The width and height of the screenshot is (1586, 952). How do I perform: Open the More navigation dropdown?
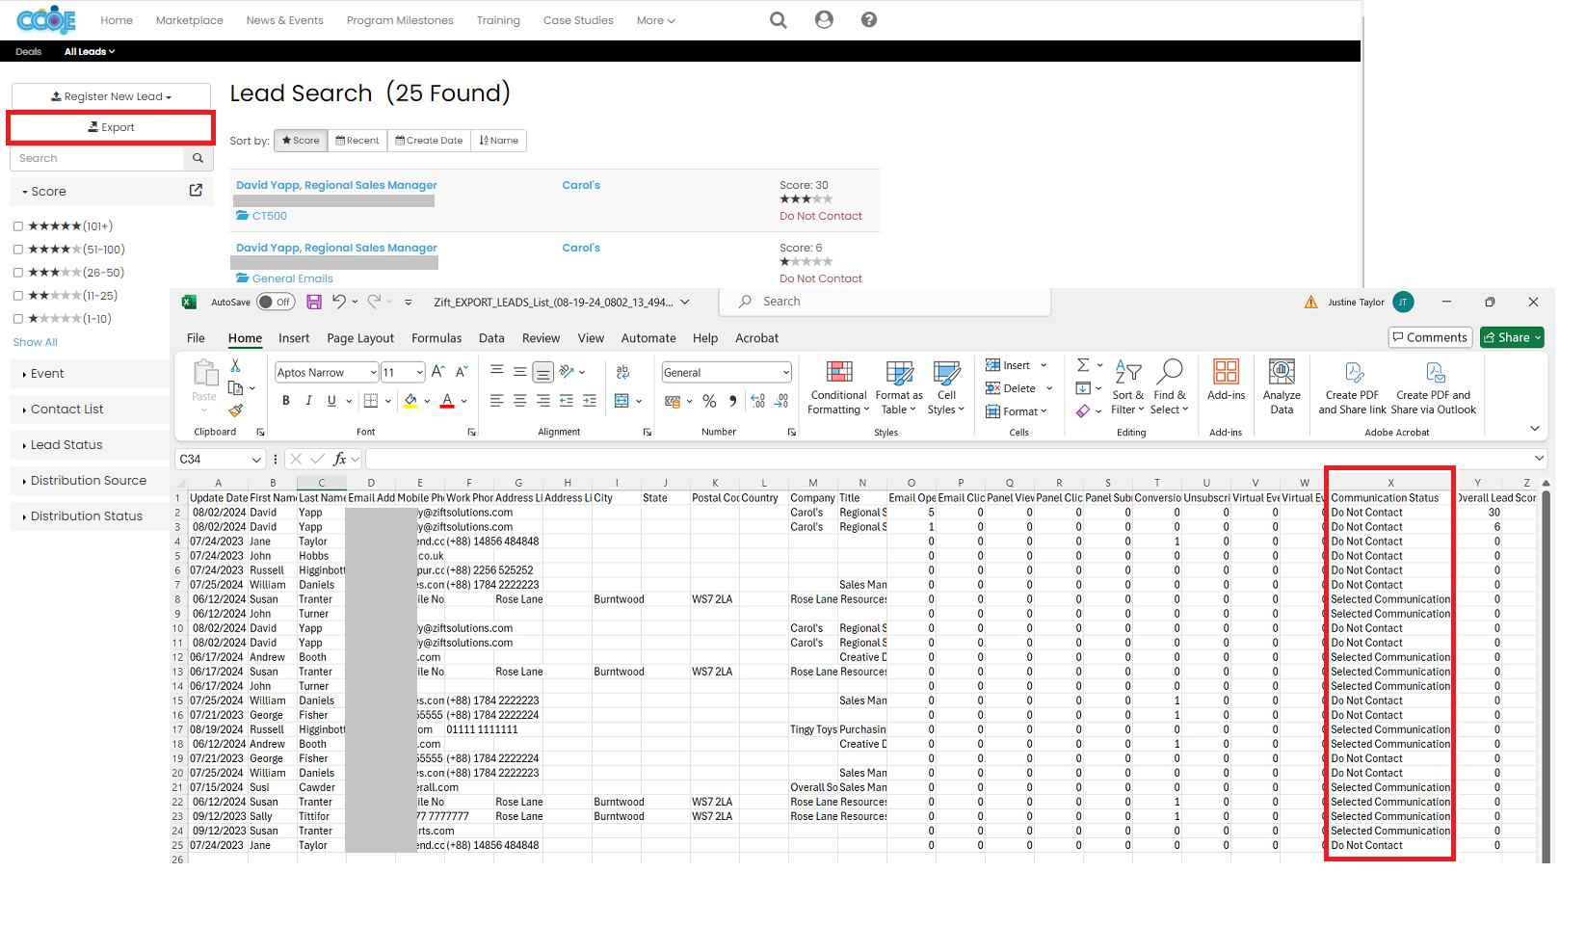tap(655, 20)
